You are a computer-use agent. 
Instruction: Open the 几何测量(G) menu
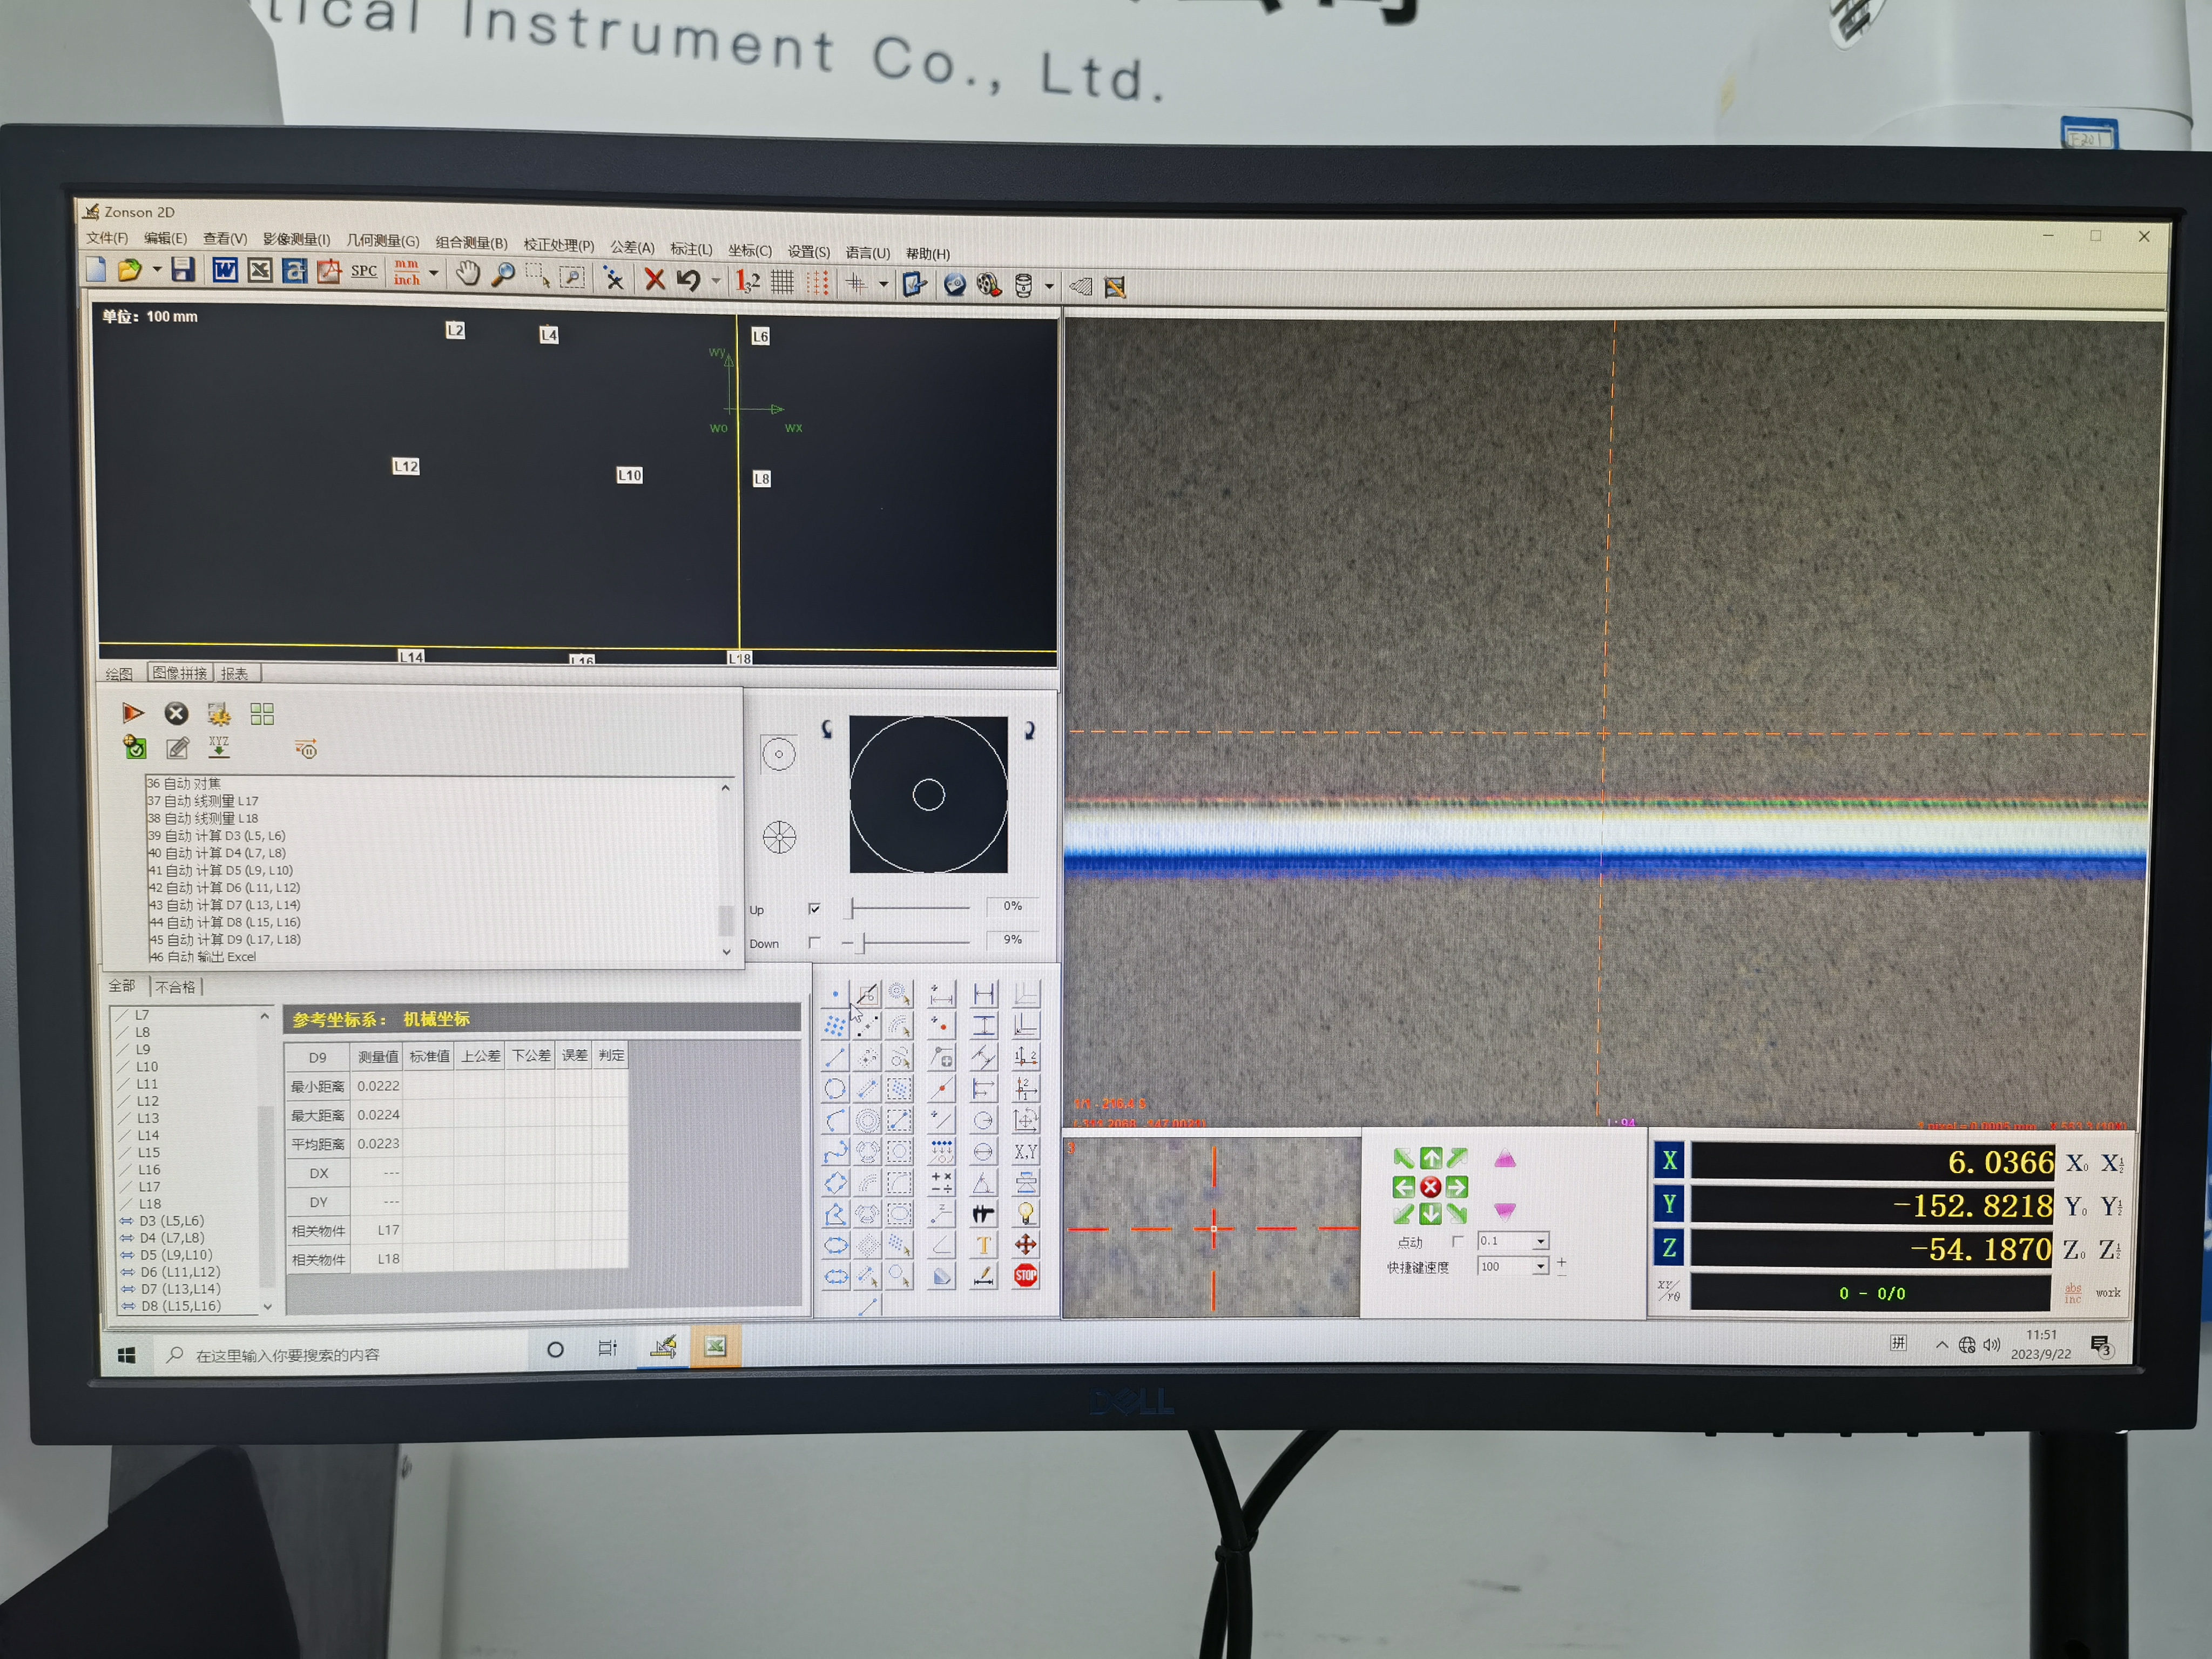(382, 241)
